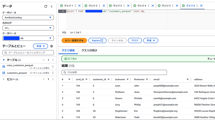Viewport: 215px width, 120px height.
Task: Sort by the # column
Action: coord(69,79)
